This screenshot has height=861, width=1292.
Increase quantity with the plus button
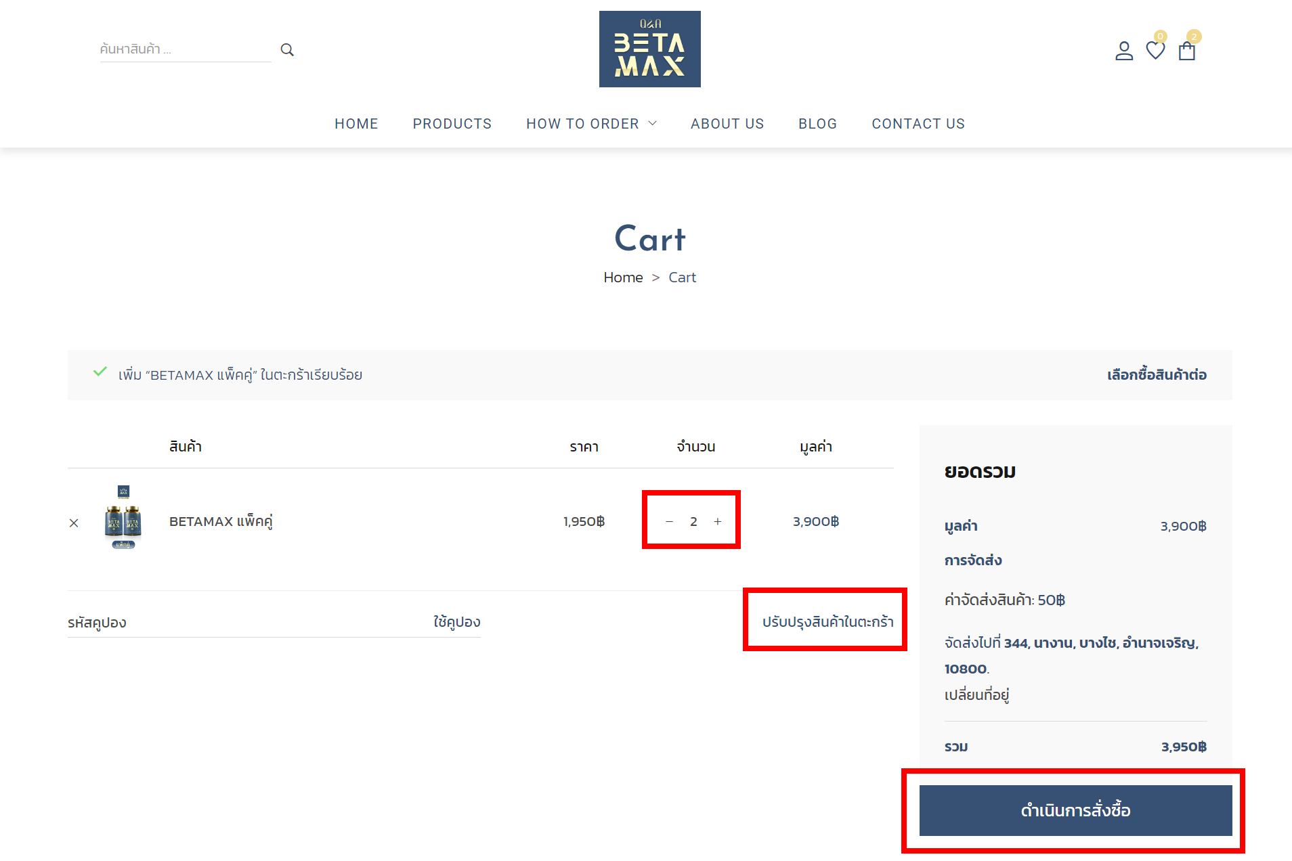718,521
